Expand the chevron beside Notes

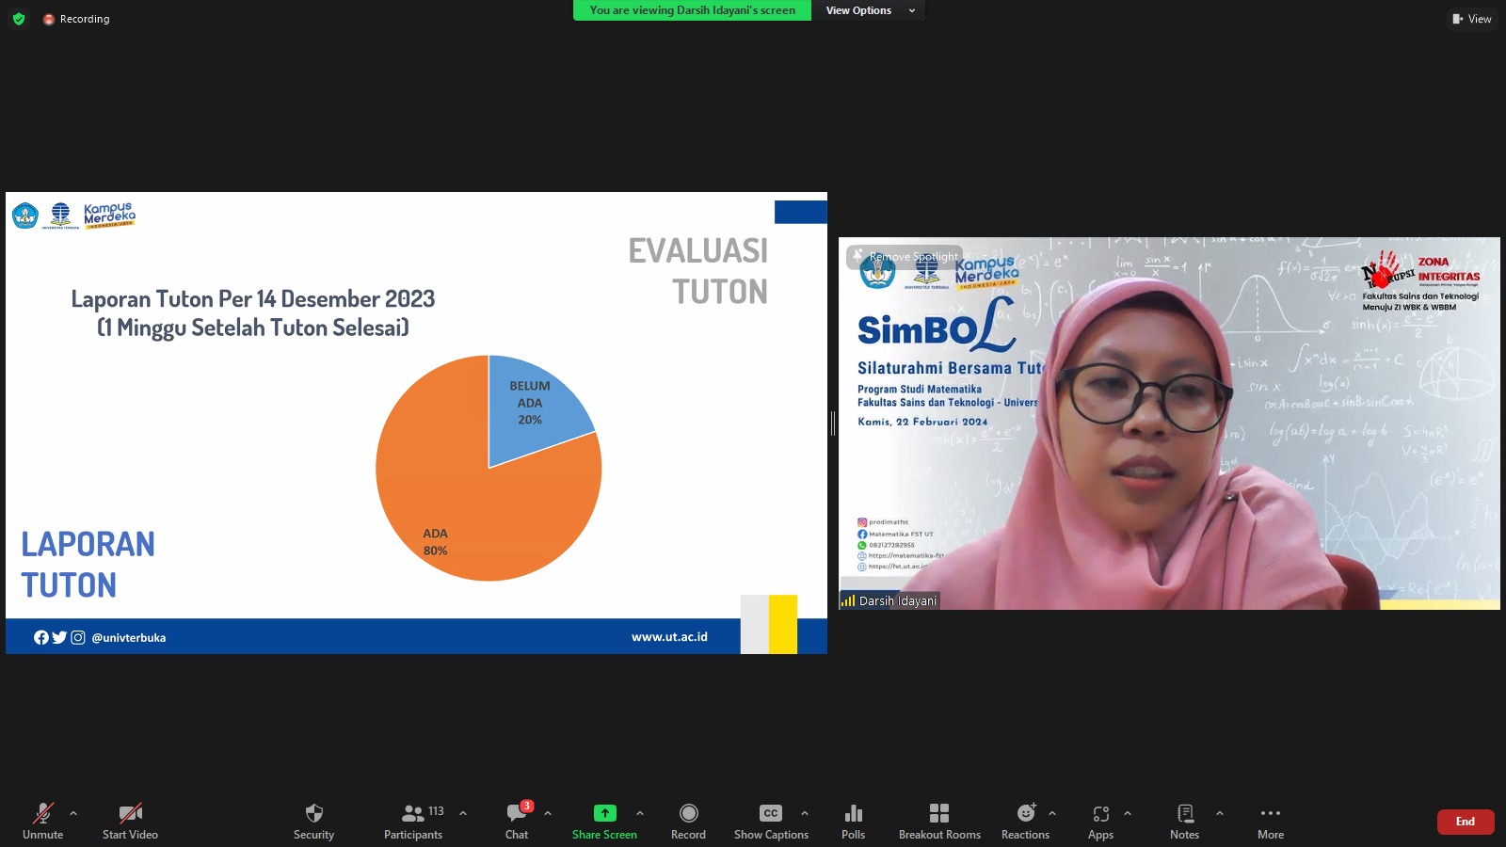pos(1220,813)
